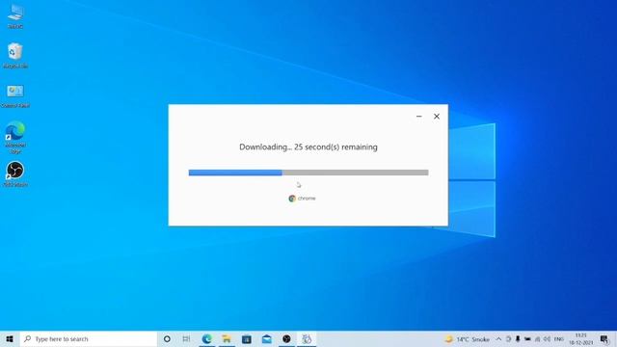Open the weather widget 14°C Smoke

click(468, 339)
